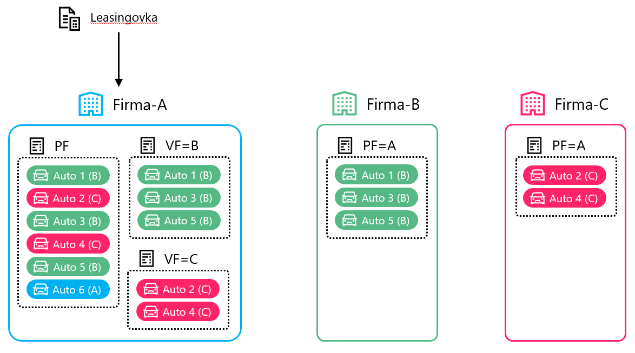635x353 pixels.
Task: Click the VF=C invoice icon
Action: pyautogui.click(x=147, y=258)
